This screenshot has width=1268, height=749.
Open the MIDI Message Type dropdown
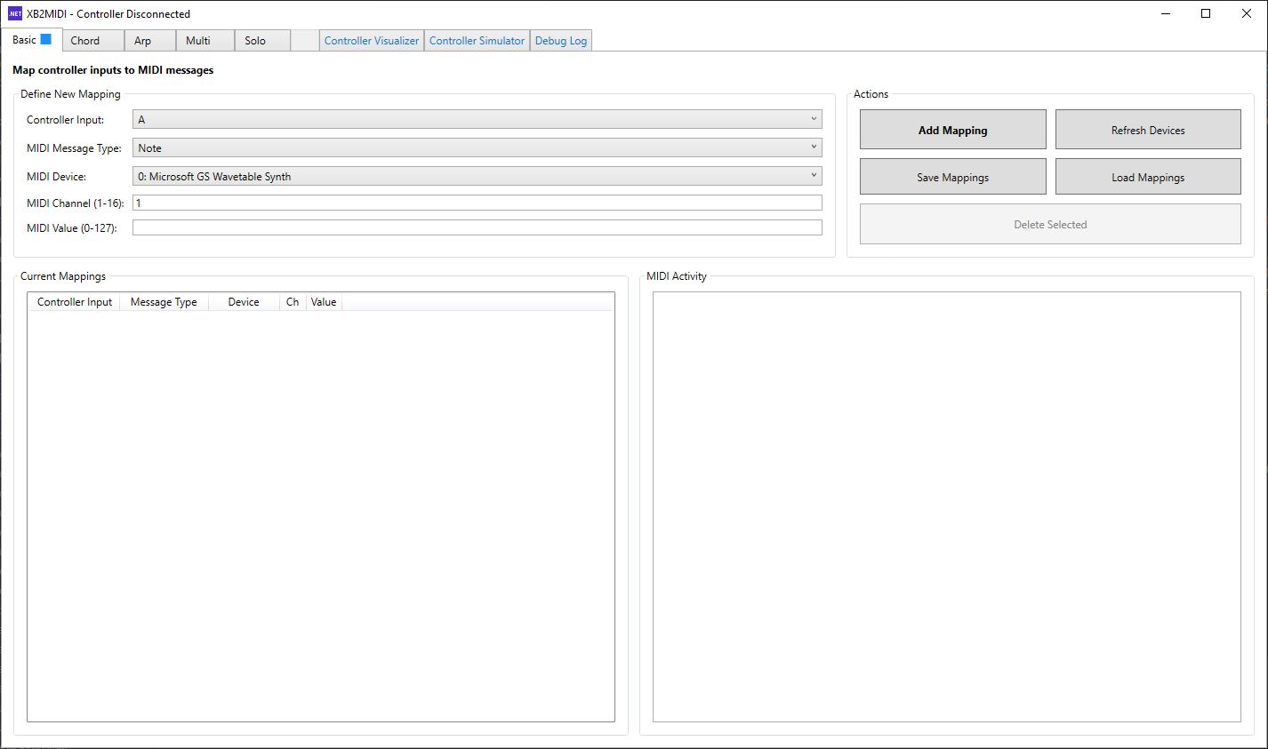click(477, 148)
